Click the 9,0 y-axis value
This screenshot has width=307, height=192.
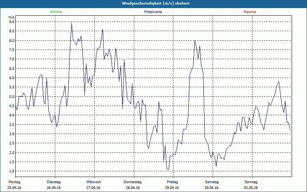click(x=12, y=22)
